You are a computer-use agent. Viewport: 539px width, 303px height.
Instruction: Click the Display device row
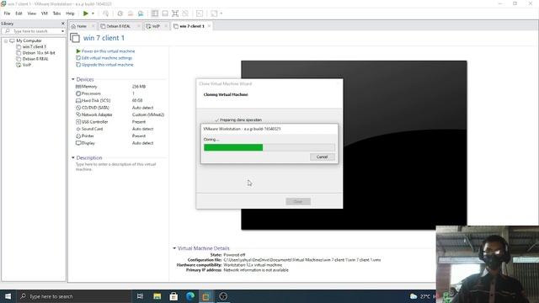pos(120,143)
